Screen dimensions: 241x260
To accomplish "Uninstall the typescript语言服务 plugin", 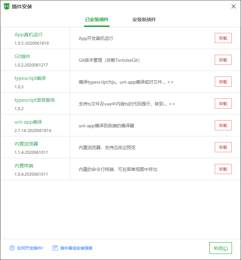I will 223,104.
